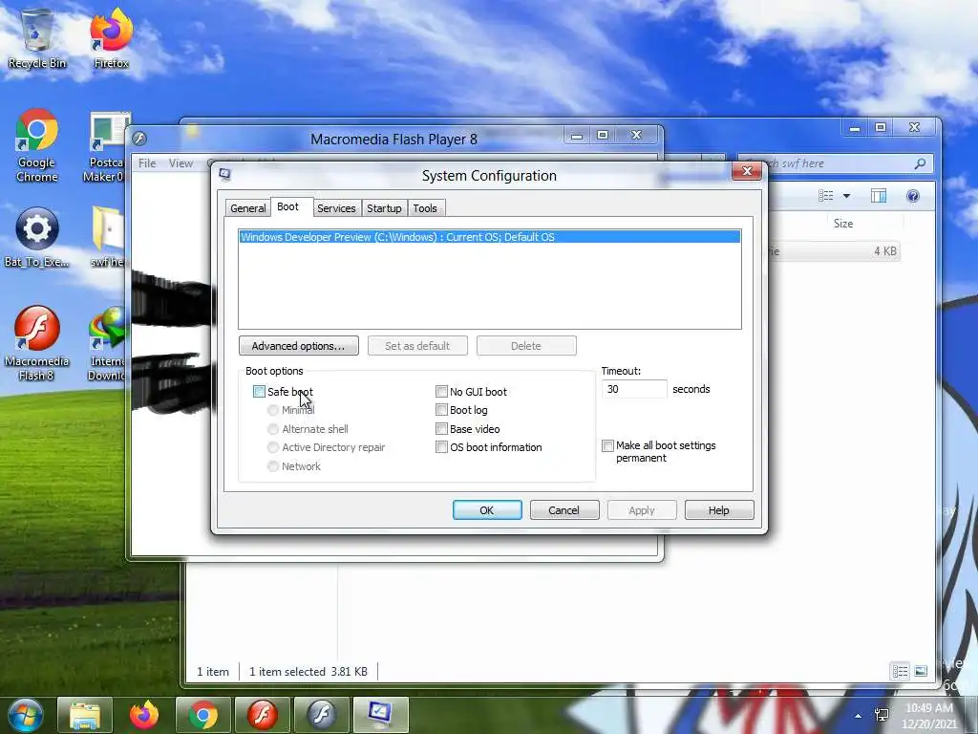978x734 pixels.
Task: Check Make all boot settings permanent
Action: click(x=607, y=445)
